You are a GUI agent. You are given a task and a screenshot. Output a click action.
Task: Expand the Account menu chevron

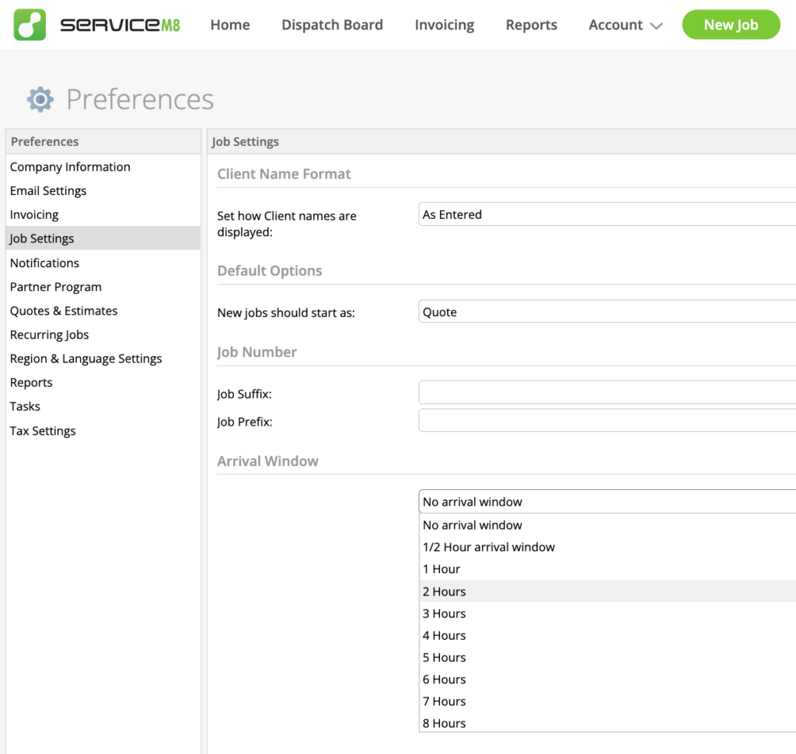click(x=656, y=26)
